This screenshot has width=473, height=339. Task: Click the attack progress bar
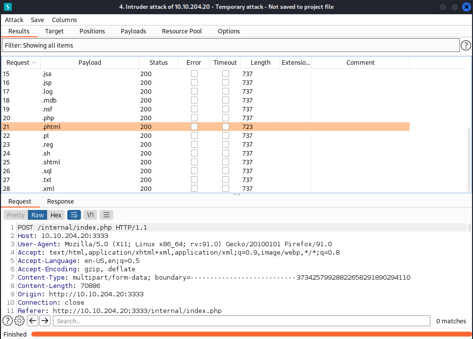(x=250, y=334)
